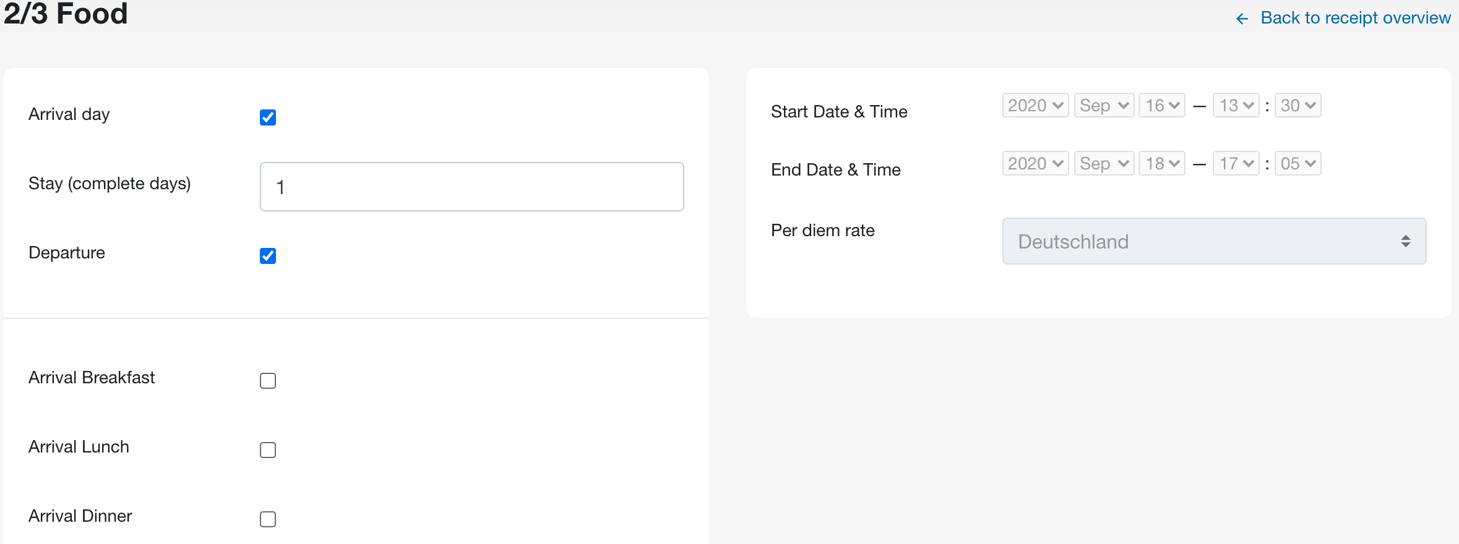Image resolution: width=1459 pixels, height=544 pixels.
Task: Go back to receipt overview link
Action: pos(1355,18)
